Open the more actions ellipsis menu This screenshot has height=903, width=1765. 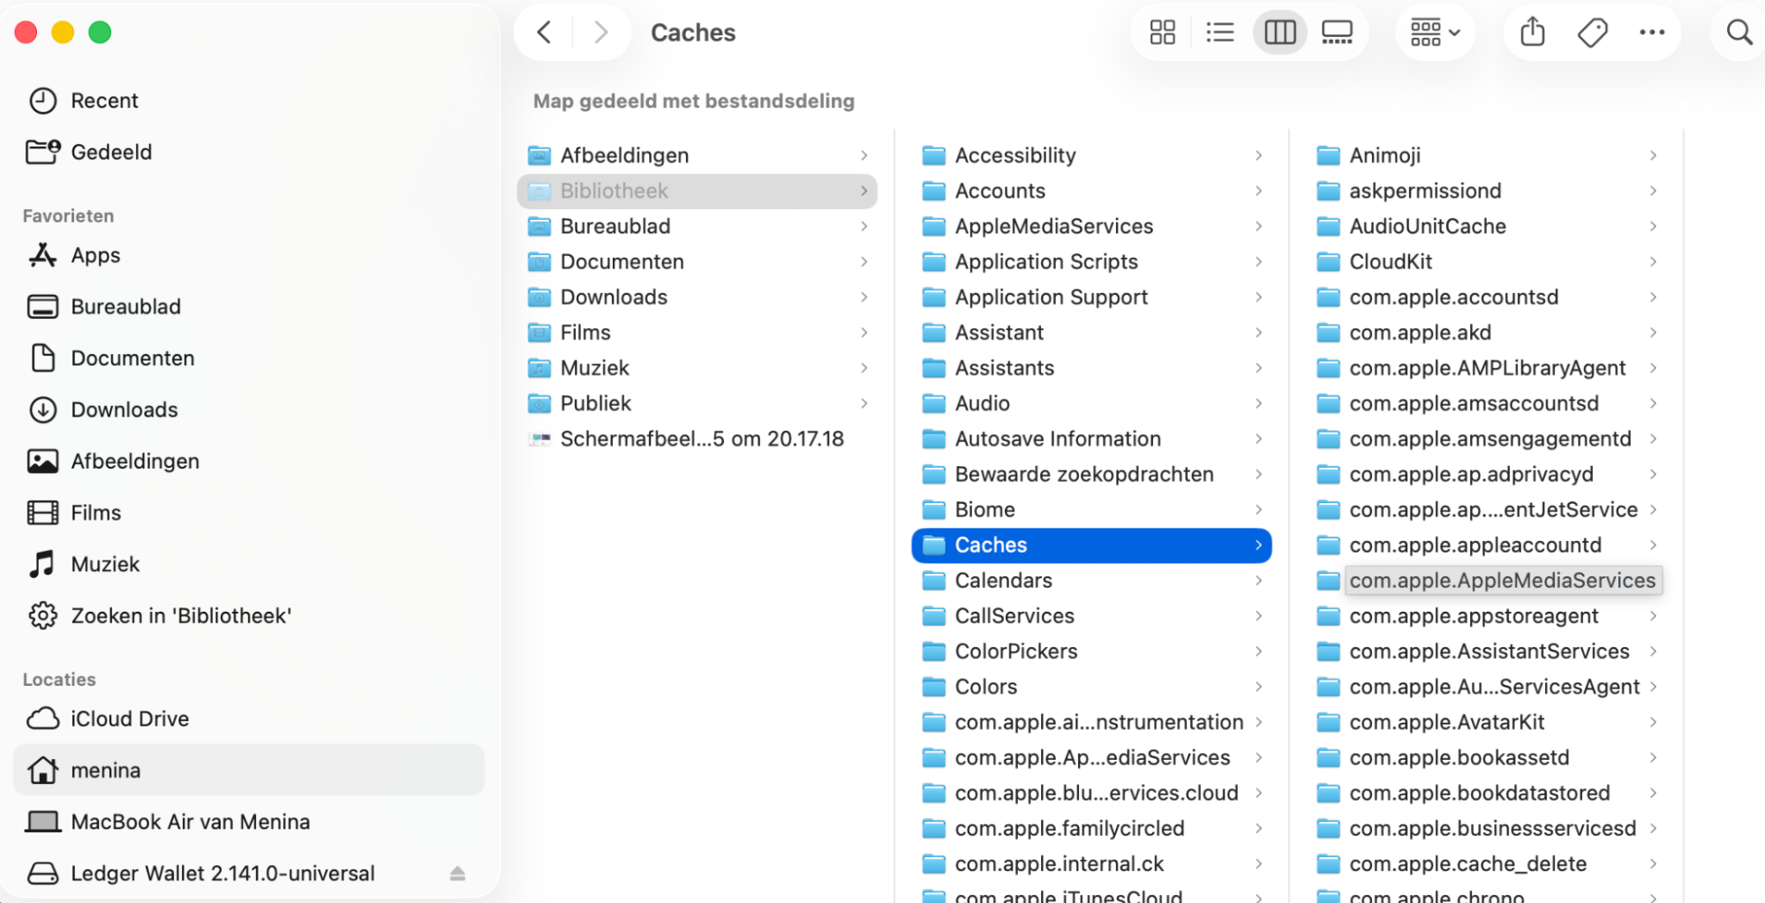[1651, 33]
